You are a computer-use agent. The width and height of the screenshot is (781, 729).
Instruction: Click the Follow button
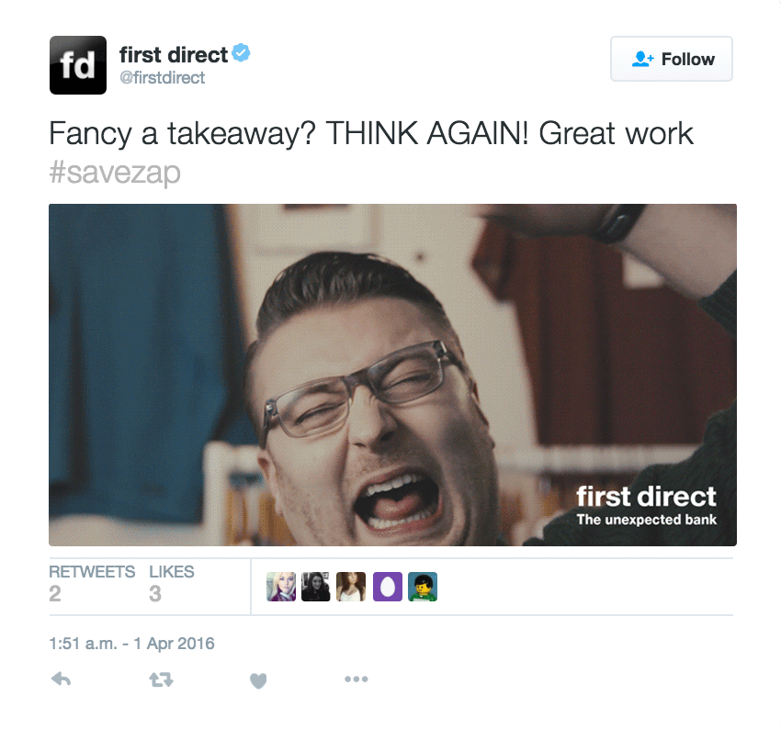pyautogui.click(x=672, y=59)
